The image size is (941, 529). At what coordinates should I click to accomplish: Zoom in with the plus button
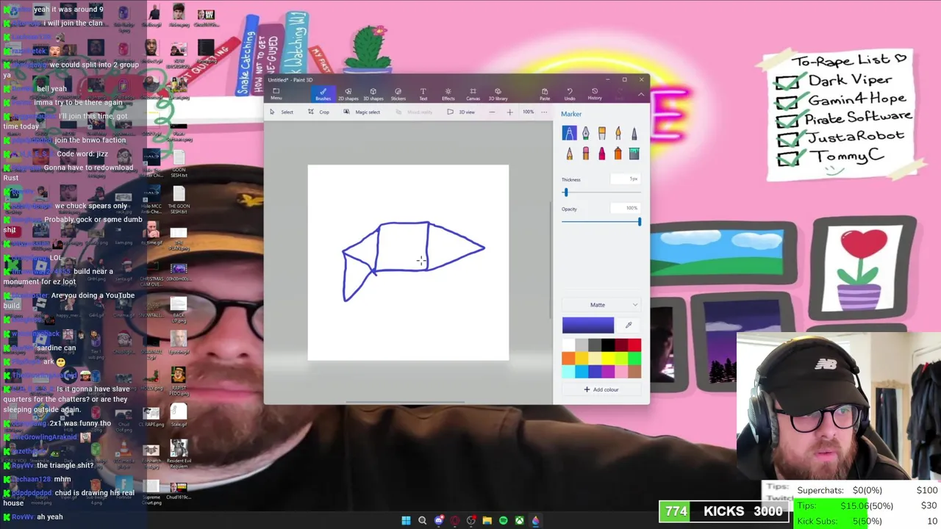[x=509, y=112]
